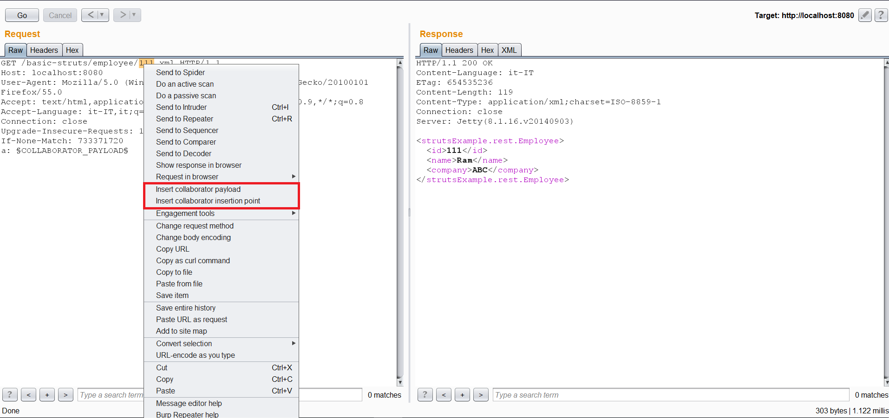The height and width of the screenshot is (418, 889).
Task: Choose Cut in context menu
Action: coord(221,367)
